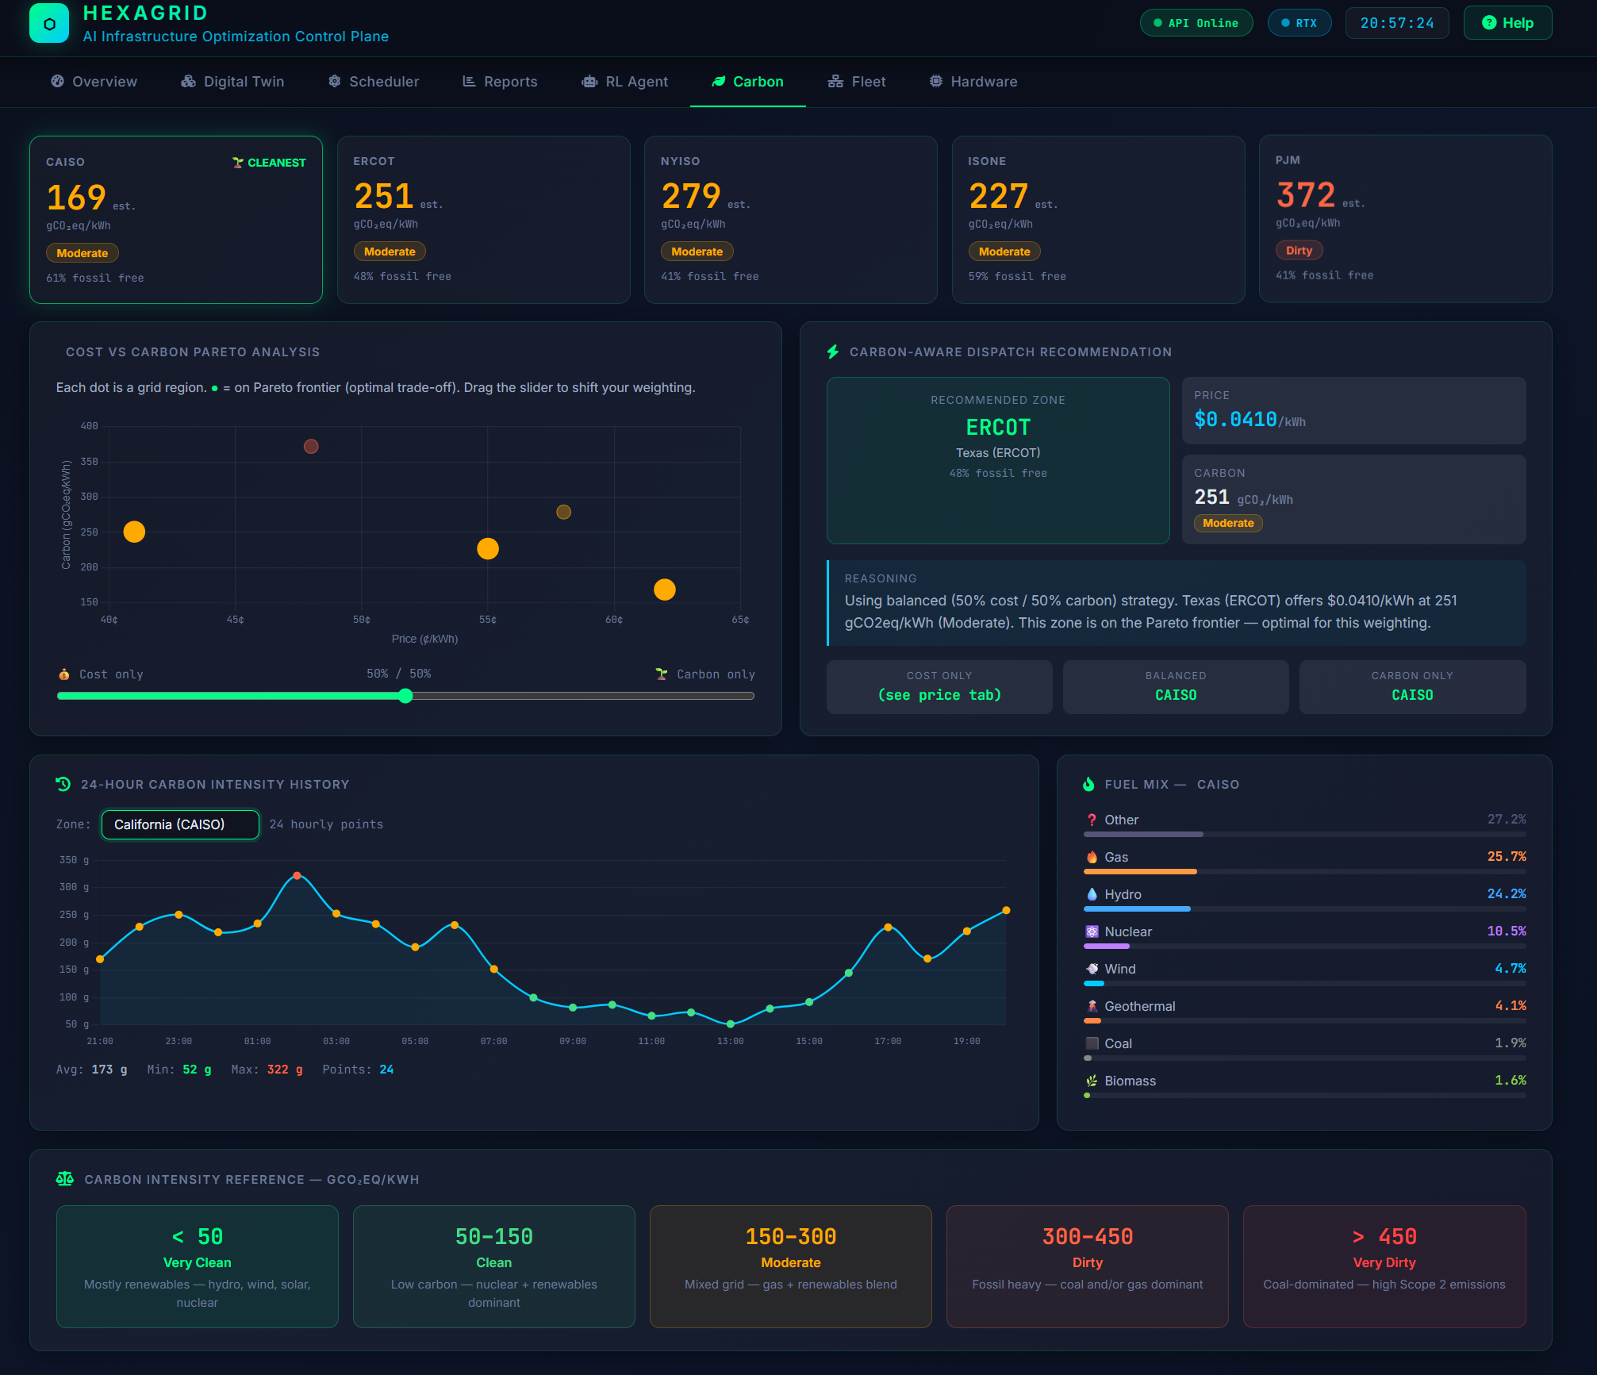Screen dimensions: 1597x1375
Task: Switch to the Reports tab
Action: point(500,81)
